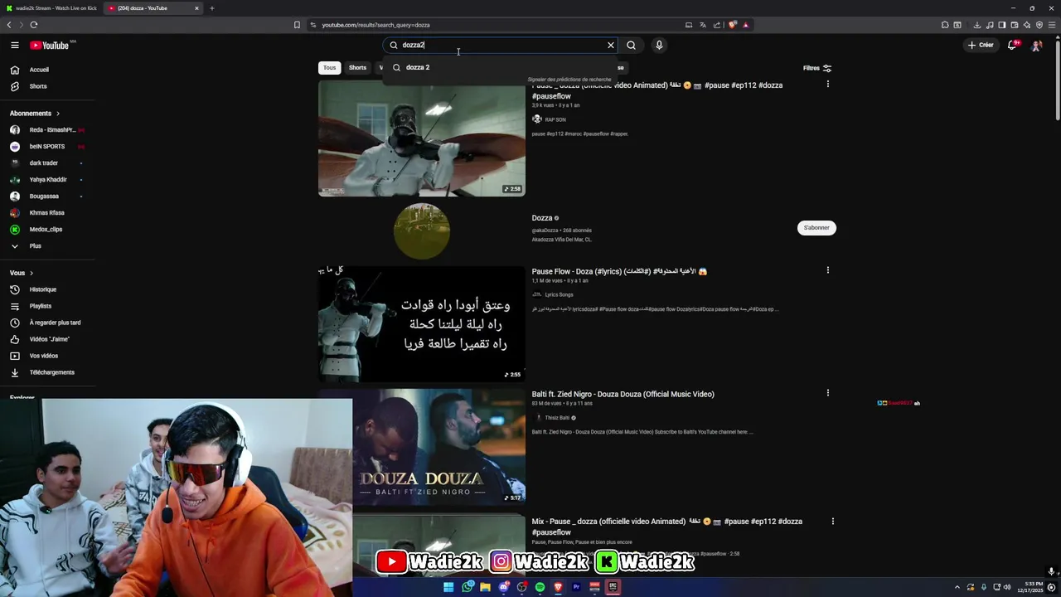Open browser downloads icon
The image size is (1061, 597).
tap(977, 25)
